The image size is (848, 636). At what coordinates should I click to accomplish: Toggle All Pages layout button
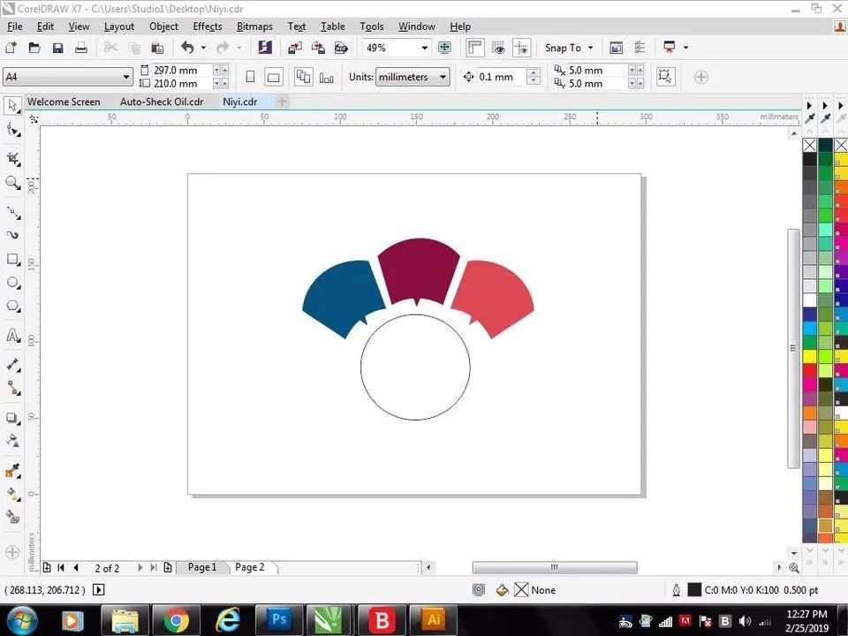pos(303,77)
